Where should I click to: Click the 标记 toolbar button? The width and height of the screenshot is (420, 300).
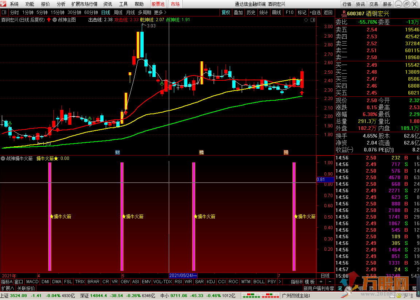click(x=302, y=13)
